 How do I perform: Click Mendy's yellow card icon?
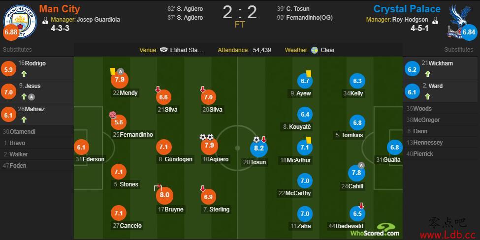pyautogui.click(x=113, y=71)
